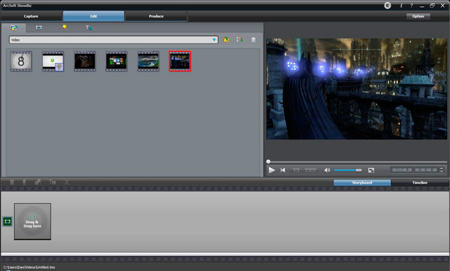Click the sort media icon
Screen dimensions: 450x271
240,39
